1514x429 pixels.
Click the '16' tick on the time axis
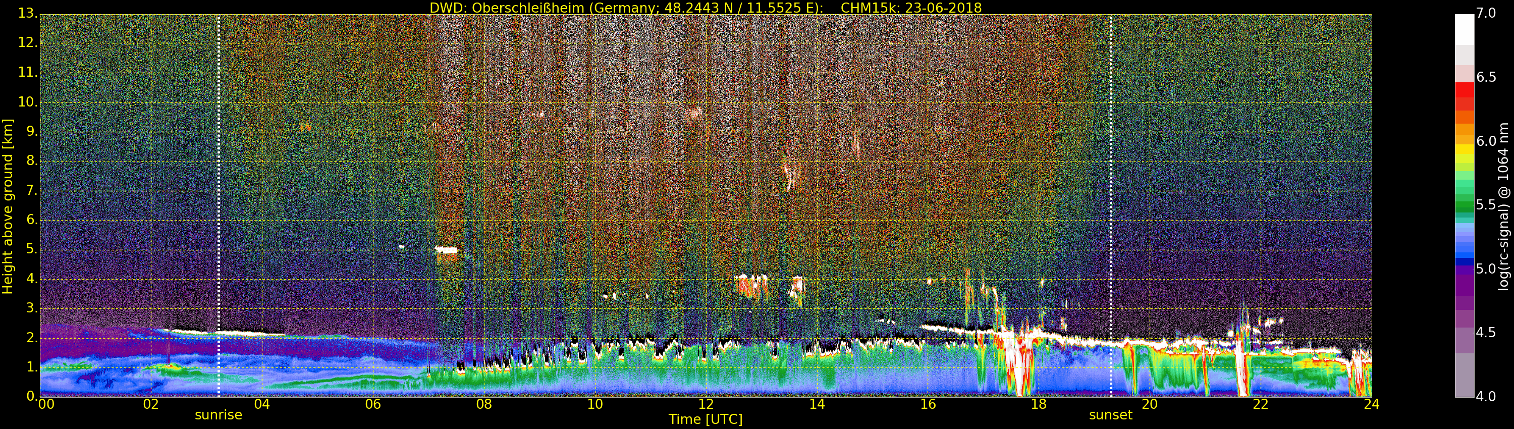(928, 404)
